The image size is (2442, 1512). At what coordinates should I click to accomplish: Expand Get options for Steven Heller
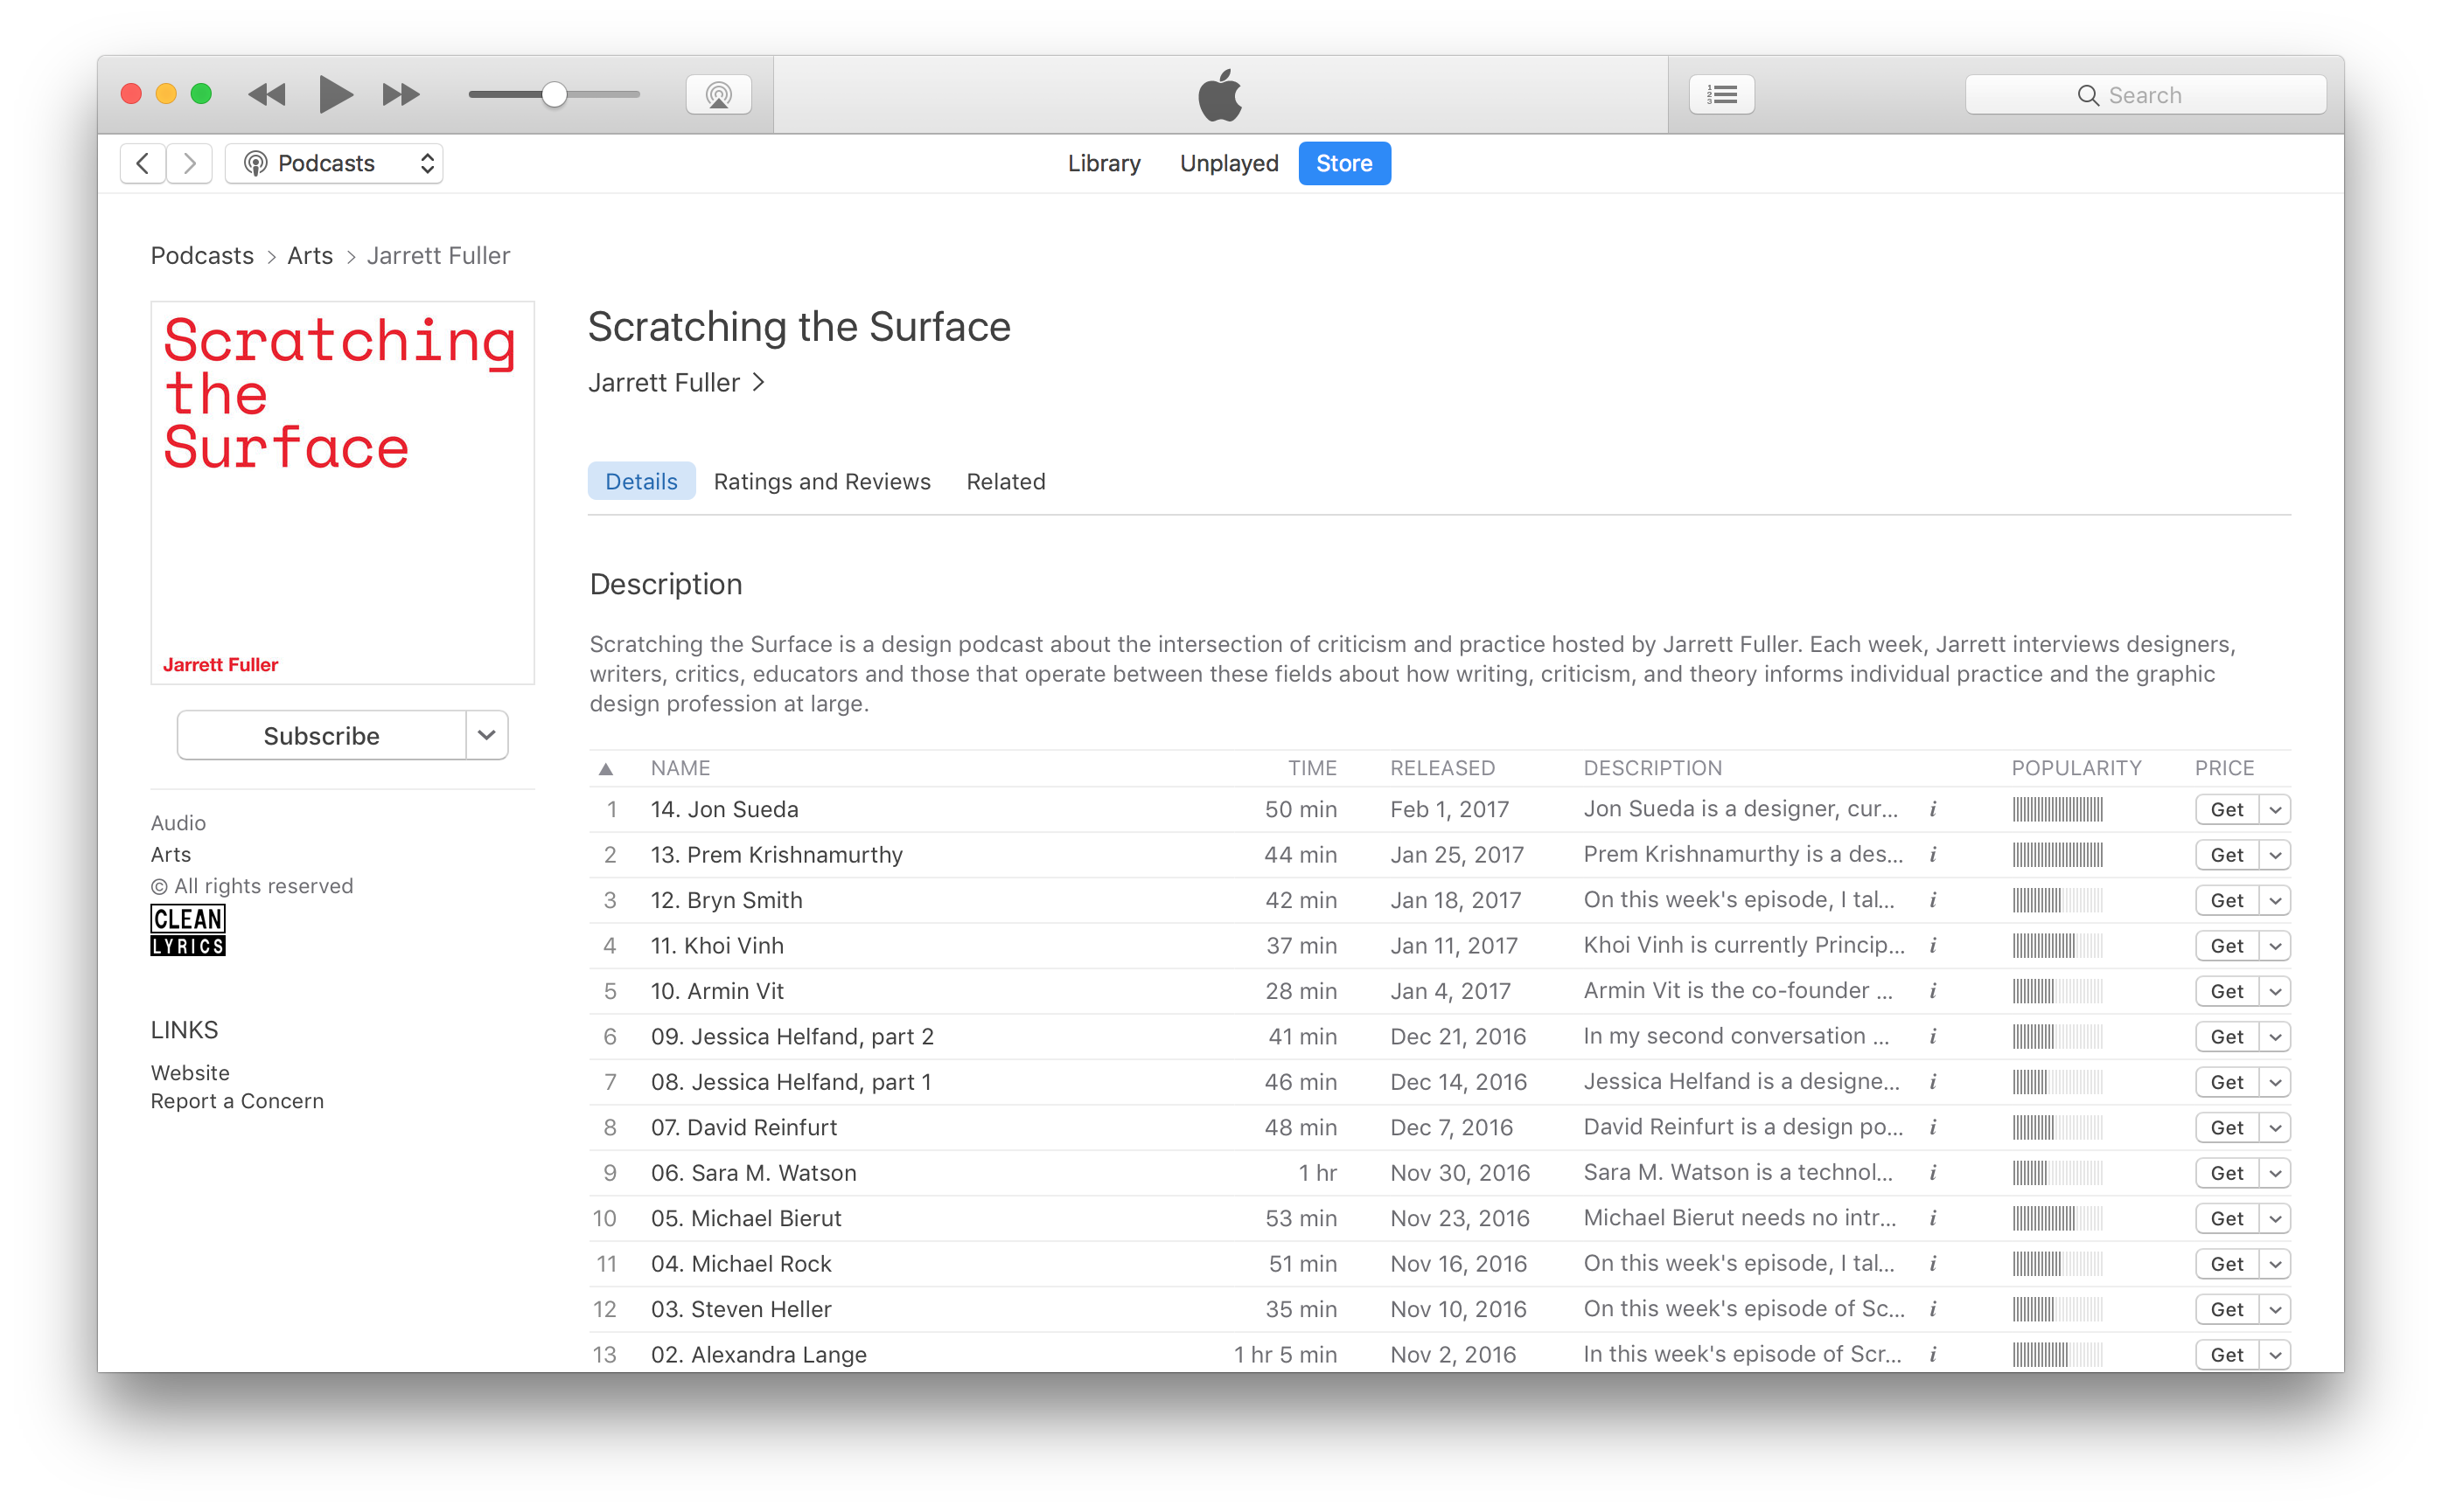[x=2275, y=1310]
